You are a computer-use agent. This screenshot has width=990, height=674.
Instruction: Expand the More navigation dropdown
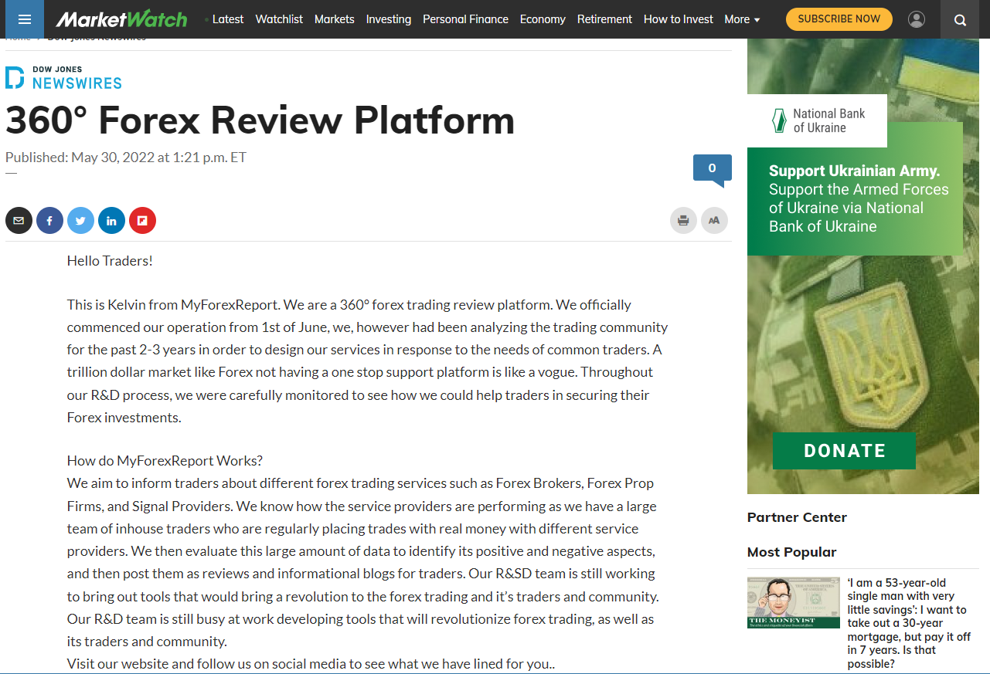[741, 19]
